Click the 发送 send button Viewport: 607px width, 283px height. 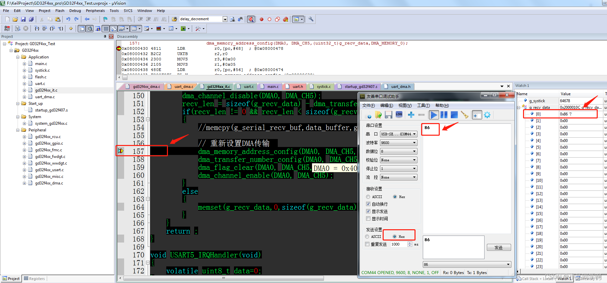coord(499,248)
